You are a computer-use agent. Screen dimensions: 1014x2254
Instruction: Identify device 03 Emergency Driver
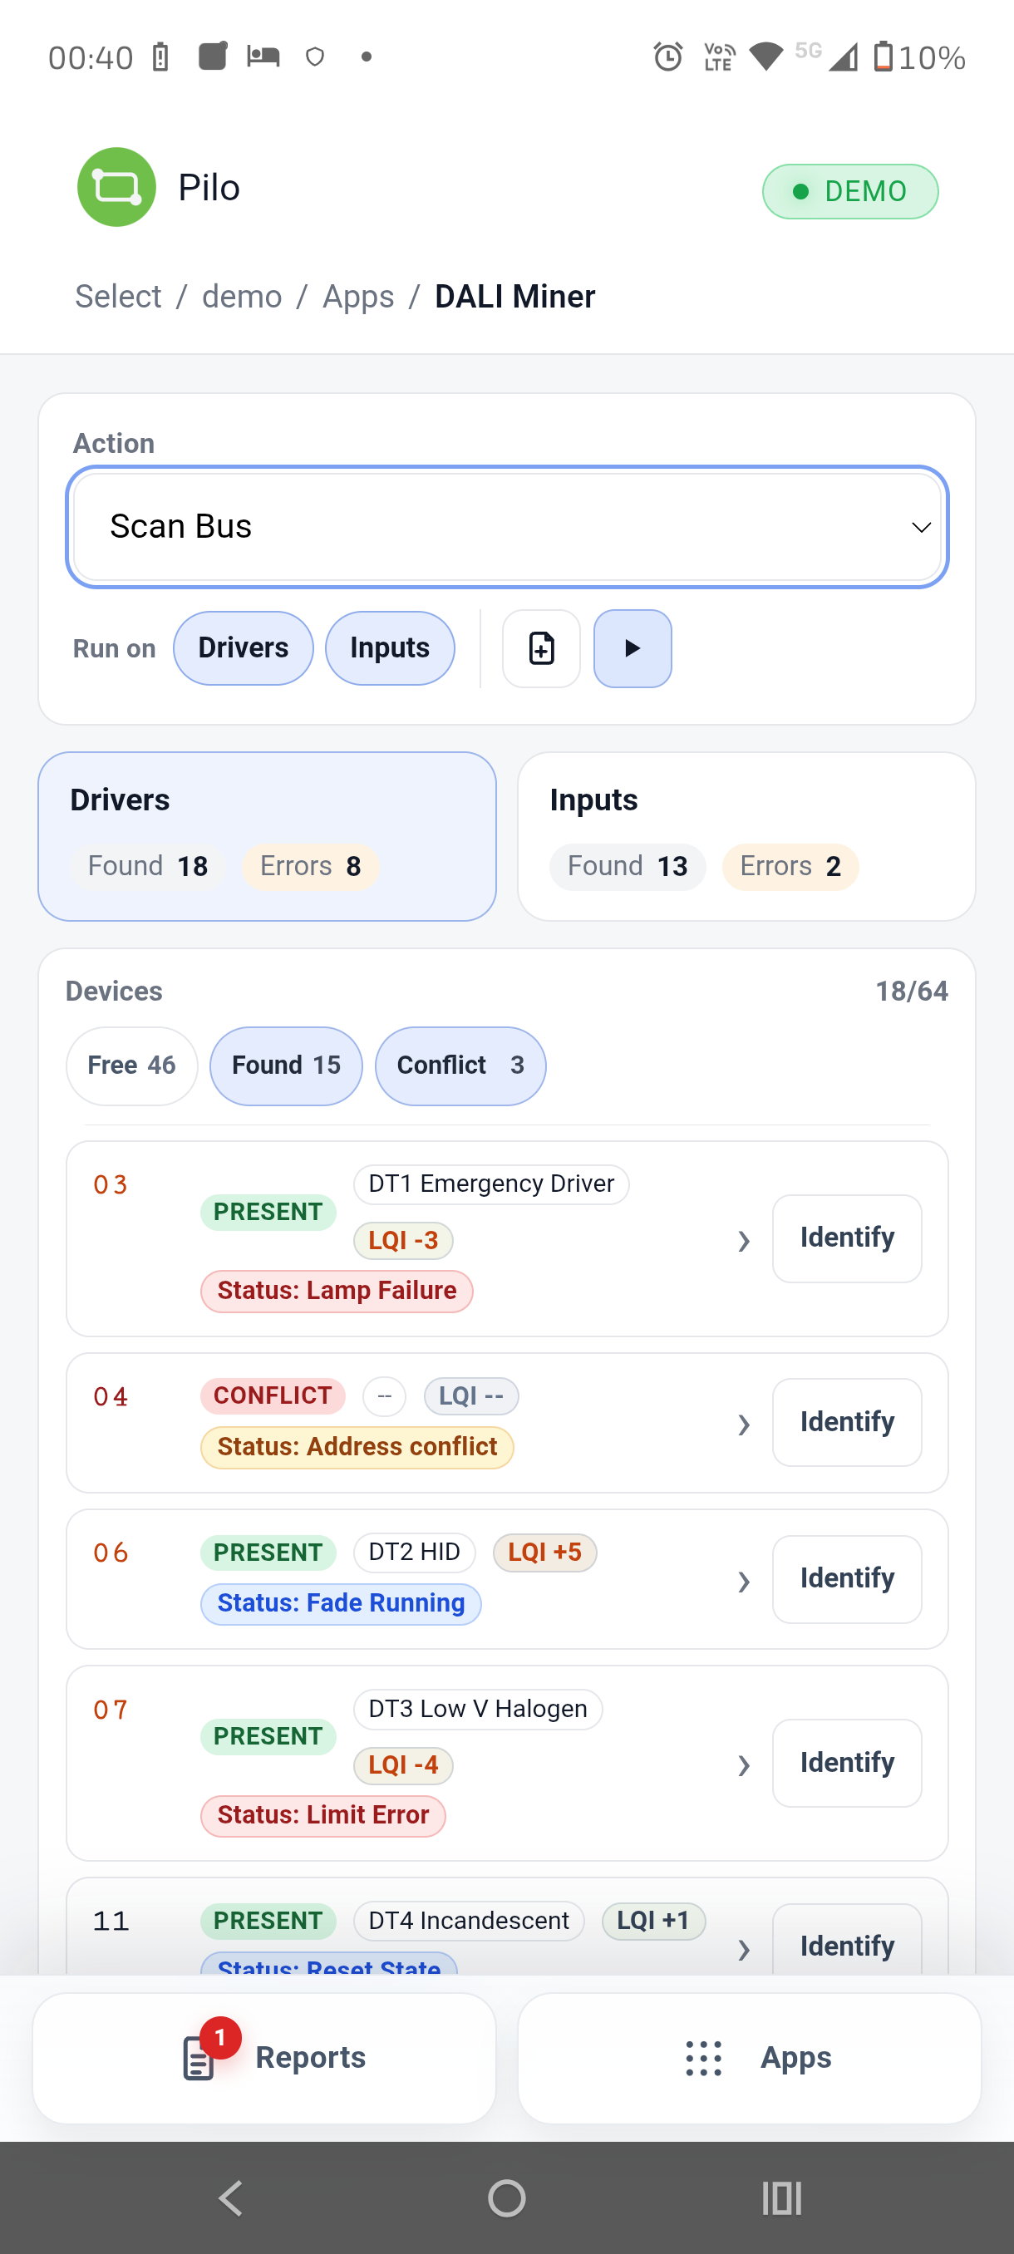point(847,1238)
